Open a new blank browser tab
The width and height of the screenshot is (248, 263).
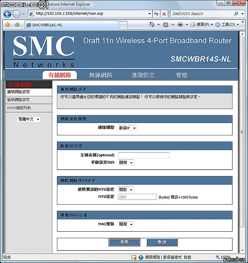[x=123, y=25]
